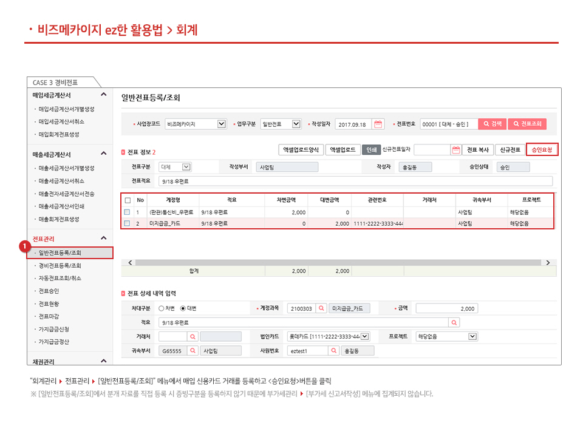Open 법인카드 dropdown showing 롯데카드
This screenshot has height=437, width=583.
tap(329, 337)
